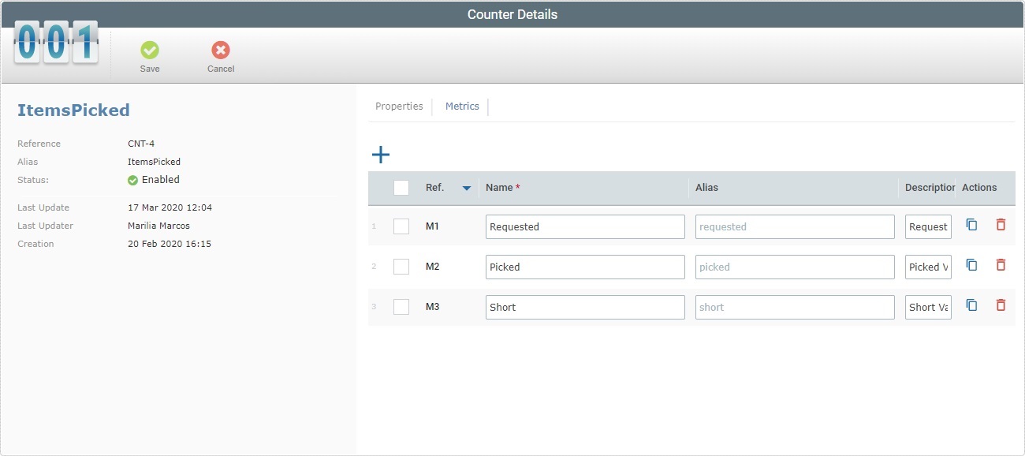The image size is (1025, 456).
Task: Click the ItemsPicked alias value
Action: (154, 162)
